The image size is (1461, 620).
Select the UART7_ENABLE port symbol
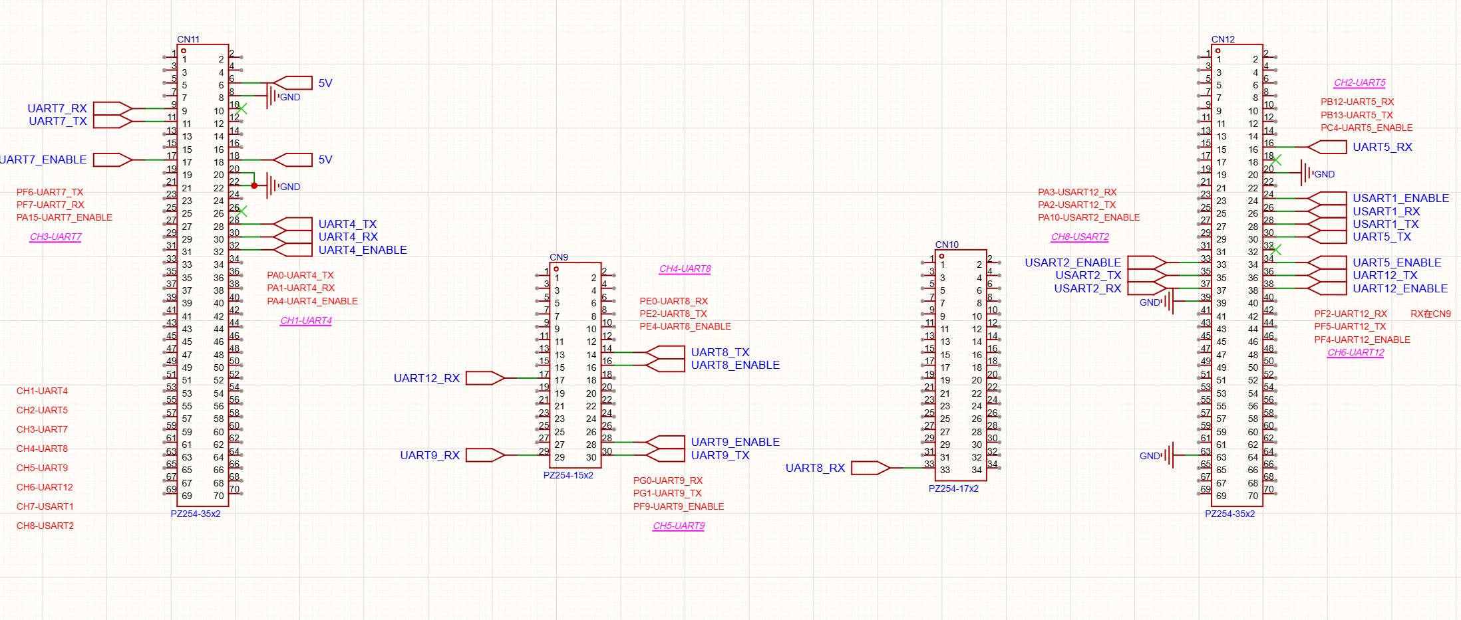coord(113,159)
